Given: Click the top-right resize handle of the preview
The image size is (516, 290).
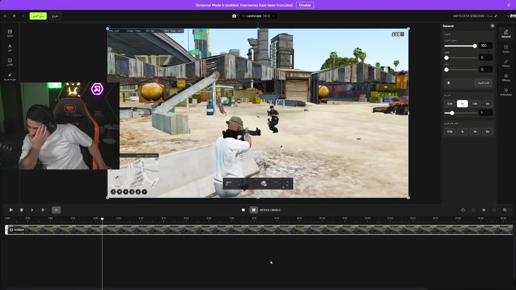Looking at the screenshot, I should [x=408, y=29].
